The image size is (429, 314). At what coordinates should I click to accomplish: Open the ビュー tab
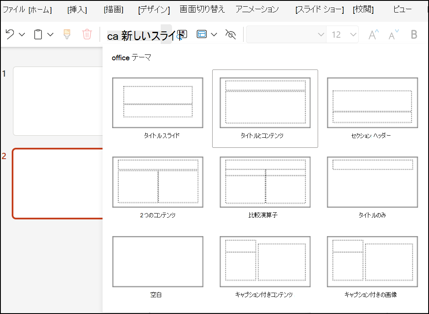tap(403, 9)
